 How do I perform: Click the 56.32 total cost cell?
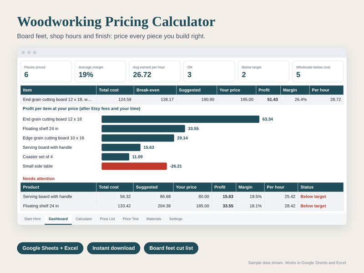coord(115,197)
